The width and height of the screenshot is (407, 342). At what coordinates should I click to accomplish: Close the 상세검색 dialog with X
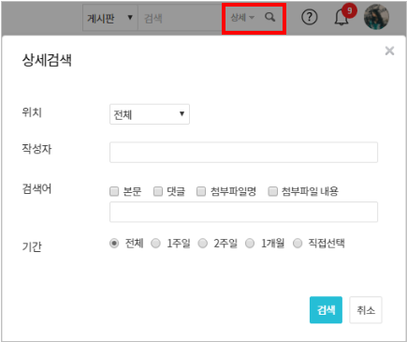point(389,51)
